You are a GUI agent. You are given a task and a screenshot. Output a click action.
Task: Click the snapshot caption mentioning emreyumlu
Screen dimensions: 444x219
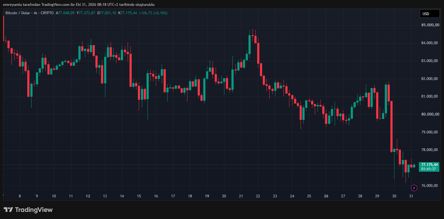click(79, 5)
